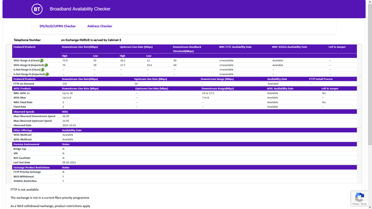
Task: Click the scrollbar down arrow
Action: (x=369, y=207)
